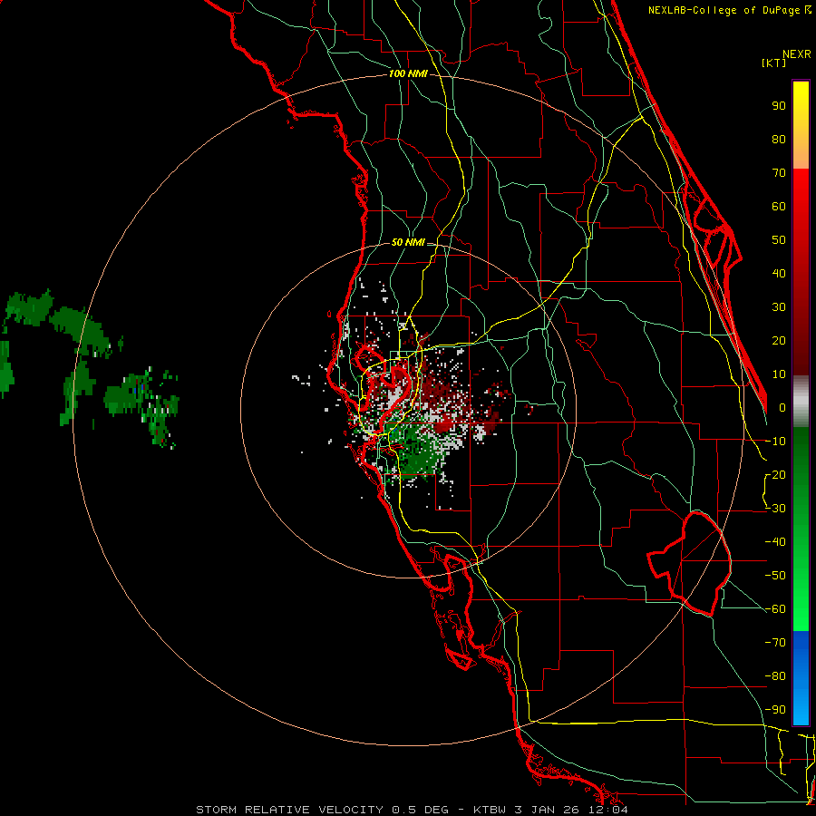The image size is (816, 816).
Task: Select the positive 20 scale label
Action: [x=779, y=341]
